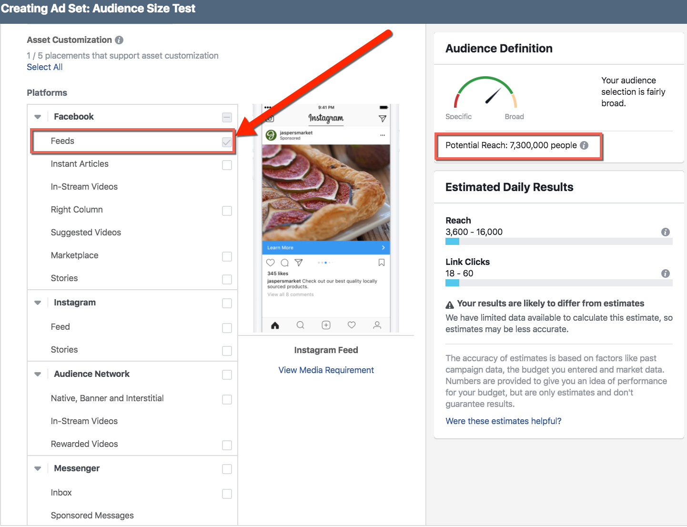The width and height of the screenshot is (687, 527).
Task: Click the comment bubble icon in preview
Action: coord(285,263)
